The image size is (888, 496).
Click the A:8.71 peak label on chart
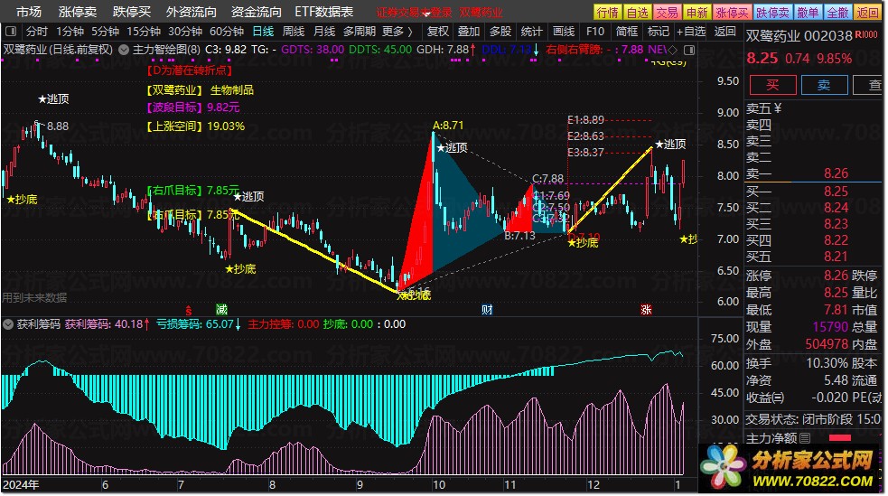pos(448,126)
